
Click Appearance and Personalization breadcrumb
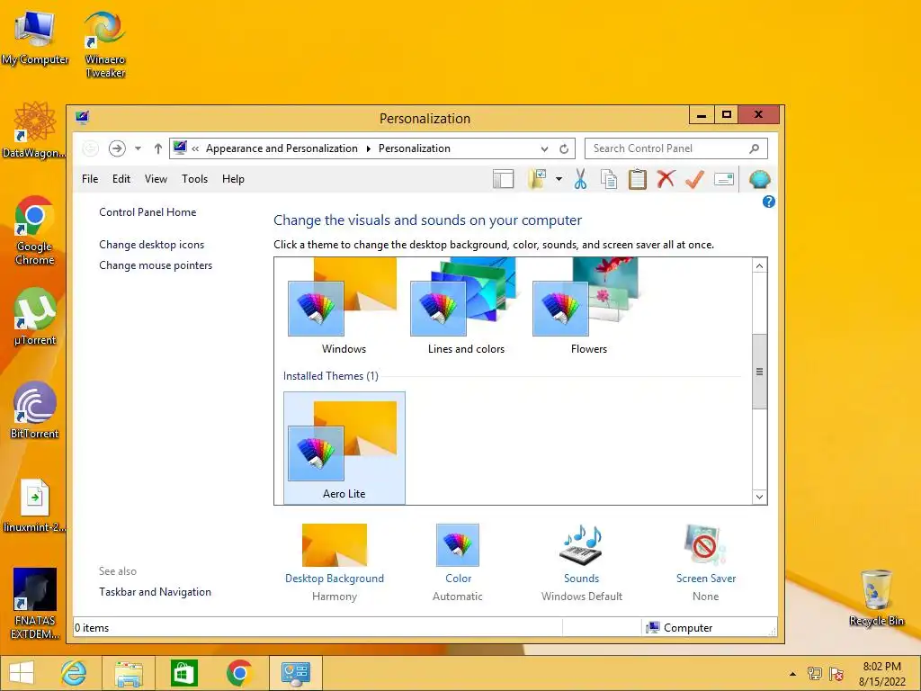coord(282,148)
